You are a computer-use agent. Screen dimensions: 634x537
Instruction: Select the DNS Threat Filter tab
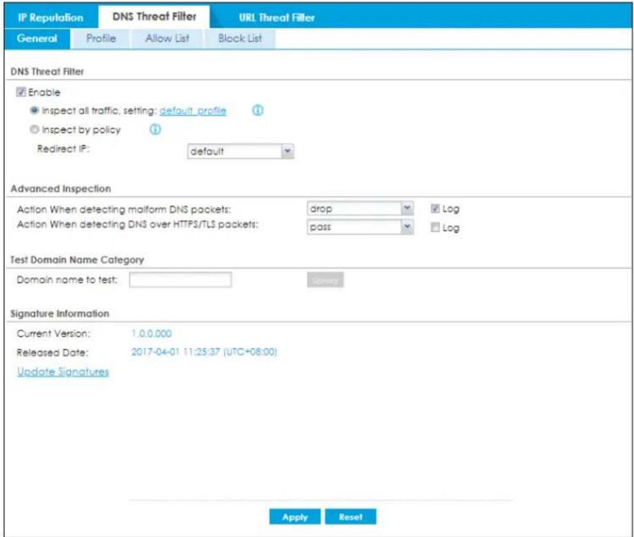click(155, 17)
